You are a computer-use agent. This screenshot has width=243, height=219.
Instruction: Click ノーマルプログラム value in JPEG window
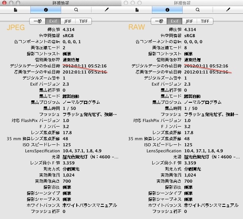81,102
